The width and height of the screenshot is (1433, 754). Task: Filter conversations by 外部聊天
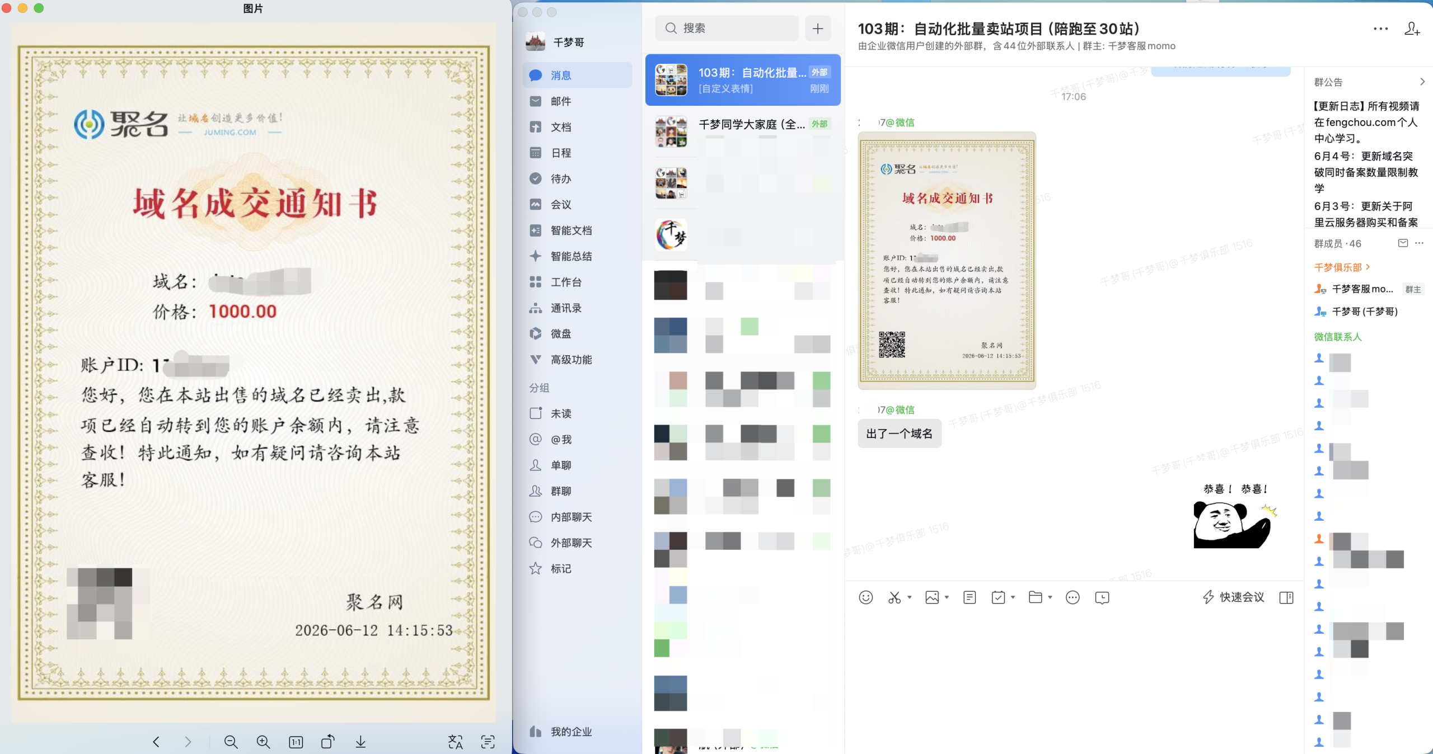coord(577,543)
